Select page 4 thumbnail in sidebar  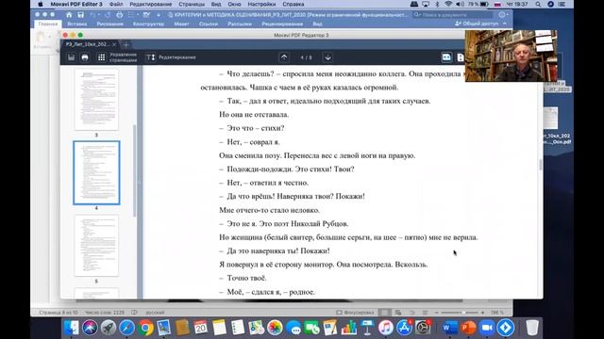96,172
